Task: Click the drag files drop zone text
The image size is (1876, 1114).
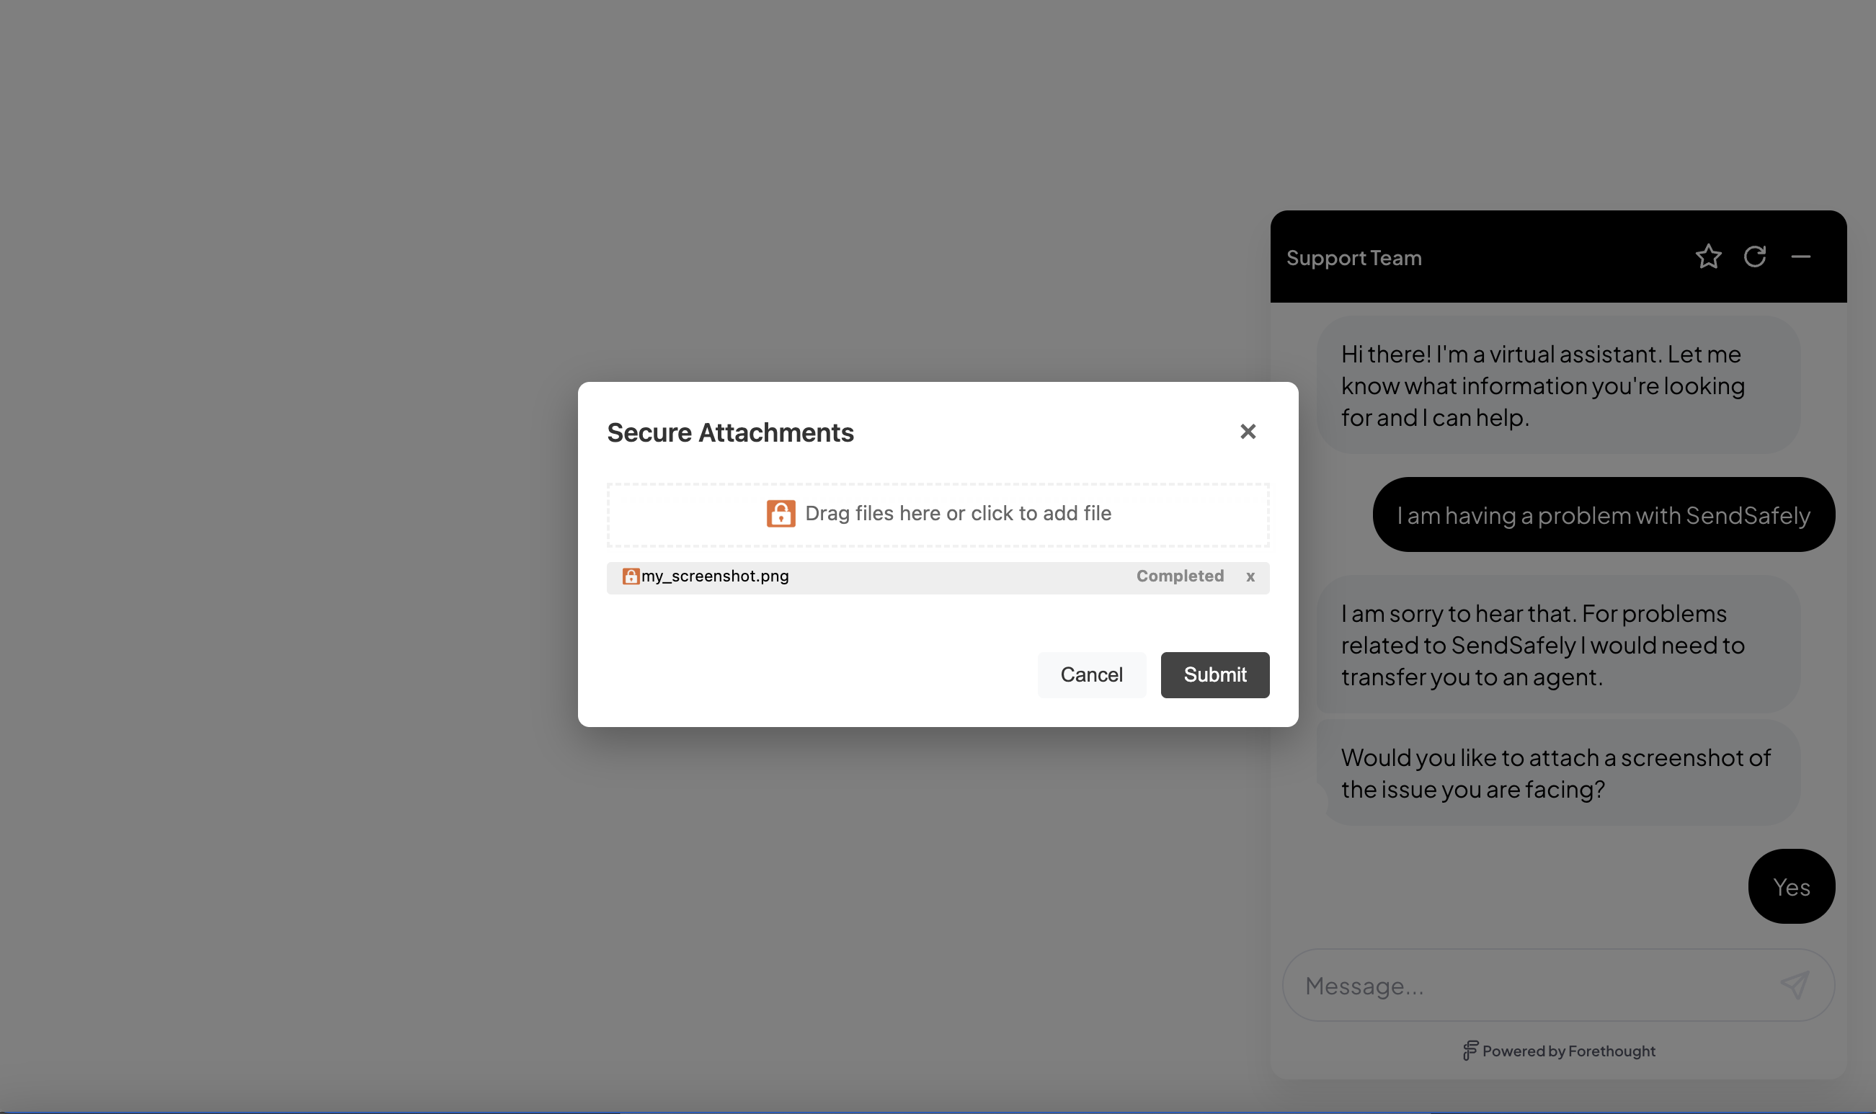Action: tap(958, 514)
